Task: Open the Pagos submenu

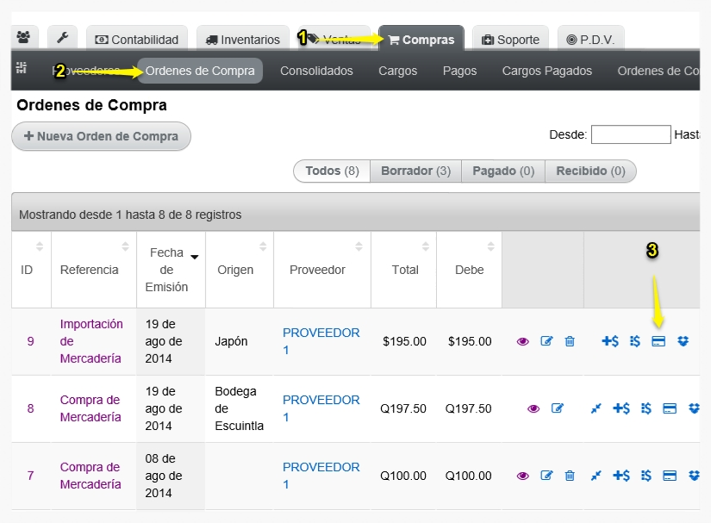Action: tap(459, 71)
